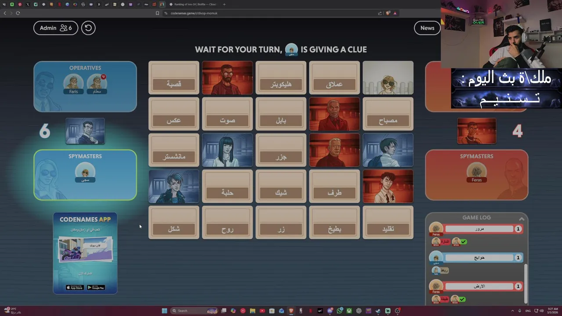Click Faris operative avatar in blue team
This screenshot has height=316, width=562.
click(73, 83)
